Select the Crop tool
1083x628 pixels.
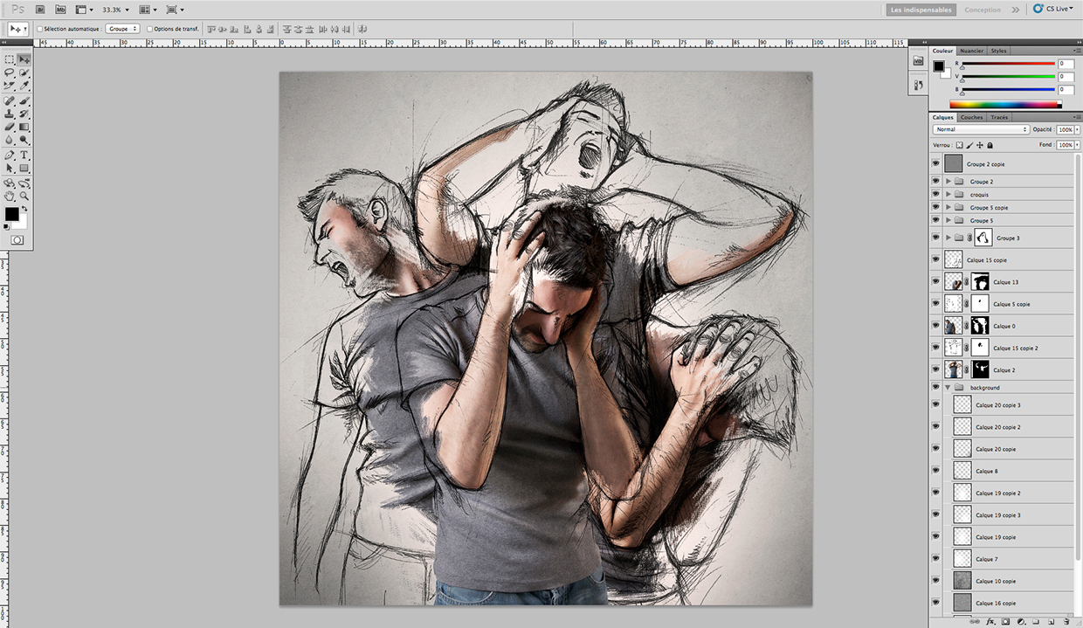[x=8, y=86]
